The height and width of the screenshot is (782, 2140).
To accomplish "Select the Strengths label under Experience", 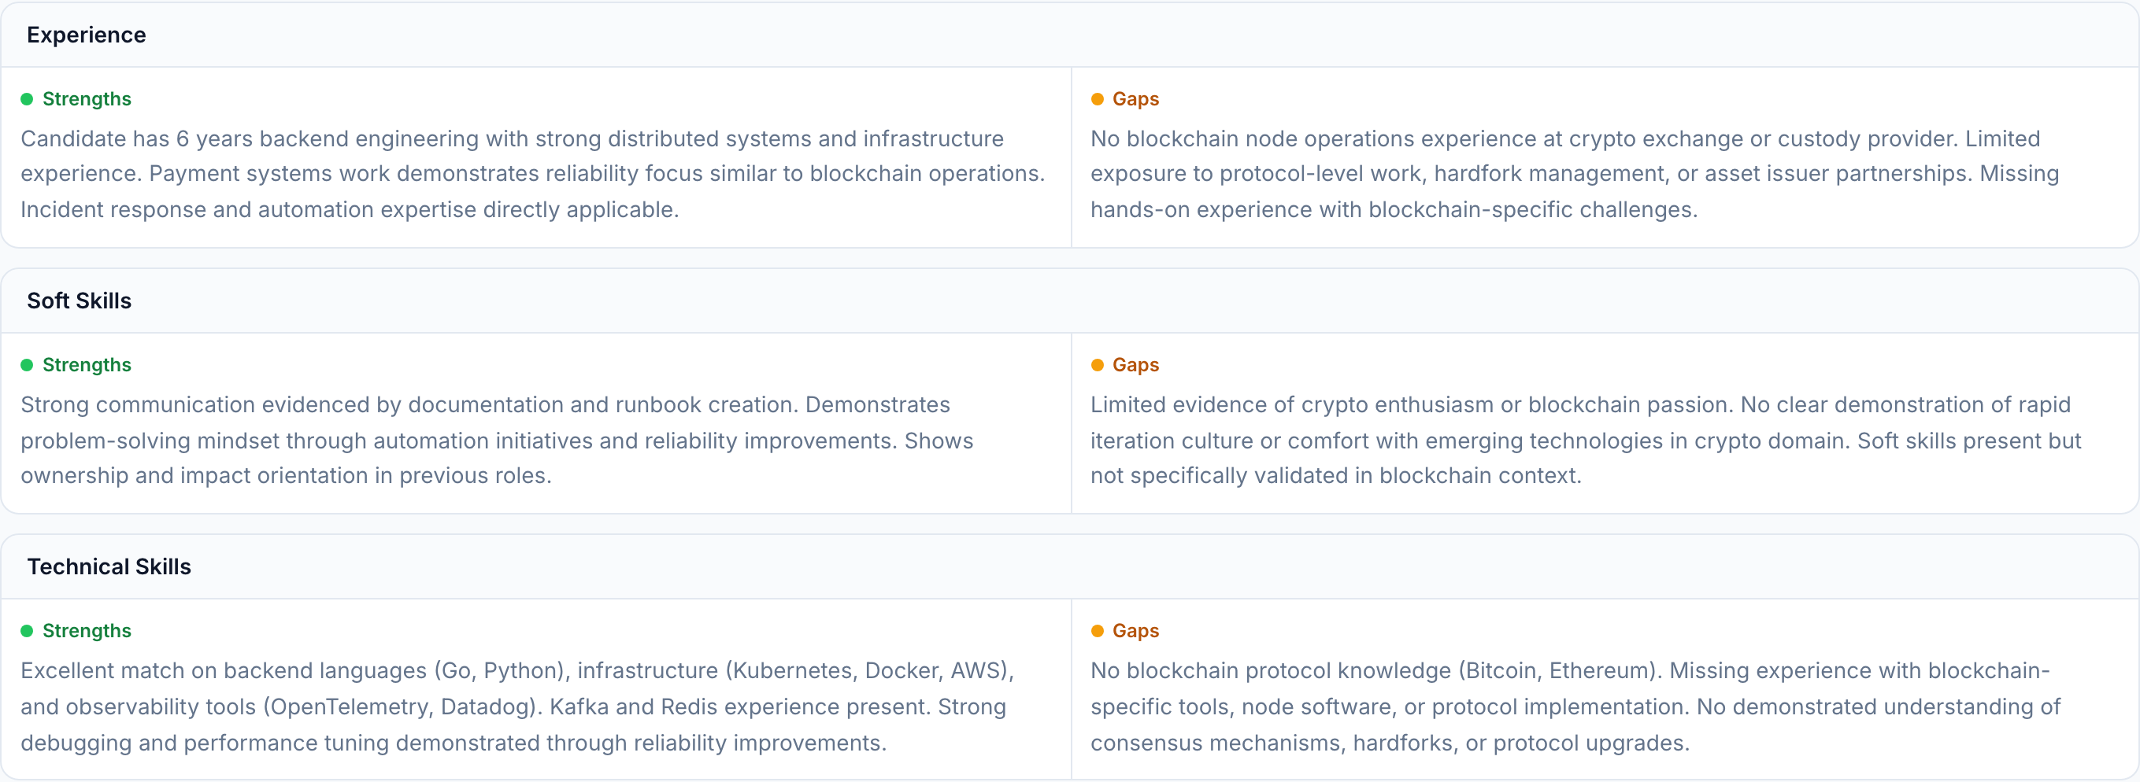I will (87, 100).
